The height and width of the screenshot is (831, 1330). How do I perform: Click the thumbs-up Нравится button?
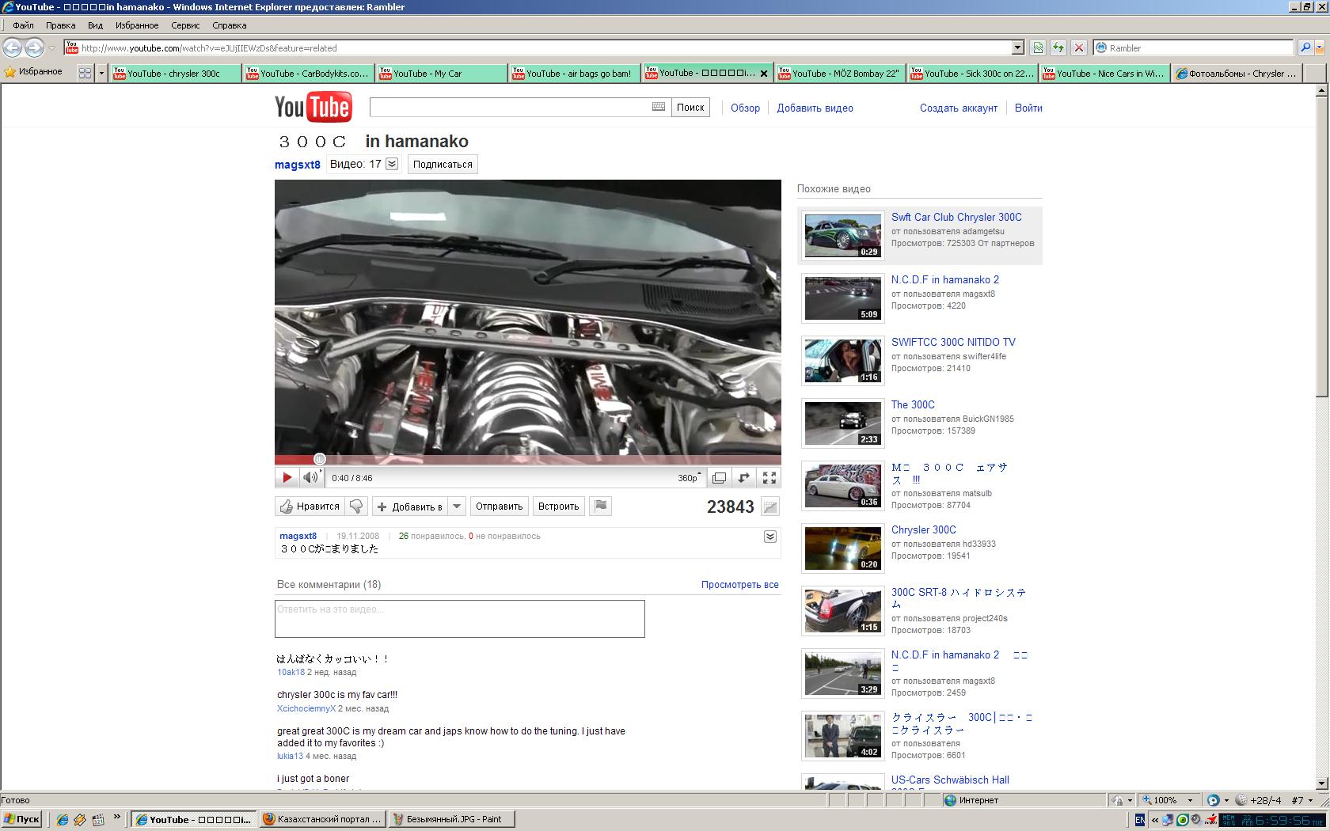[x=310, y=507]
